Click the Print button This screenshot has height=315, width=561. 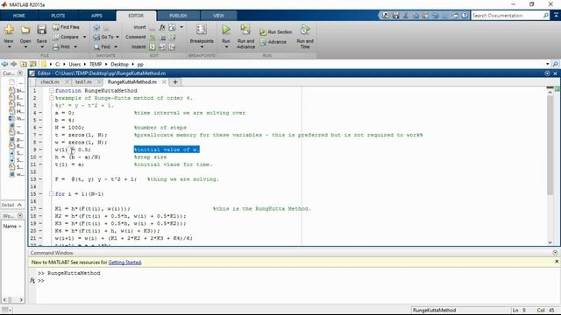point(61,46)
